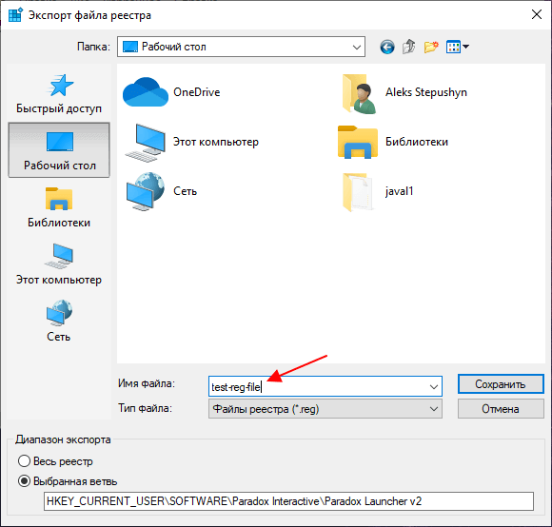Select the Aleks Stepushyn user folder icon
Image resolution: width=552 pixels, height=527 pixels.
coord(359,93)
